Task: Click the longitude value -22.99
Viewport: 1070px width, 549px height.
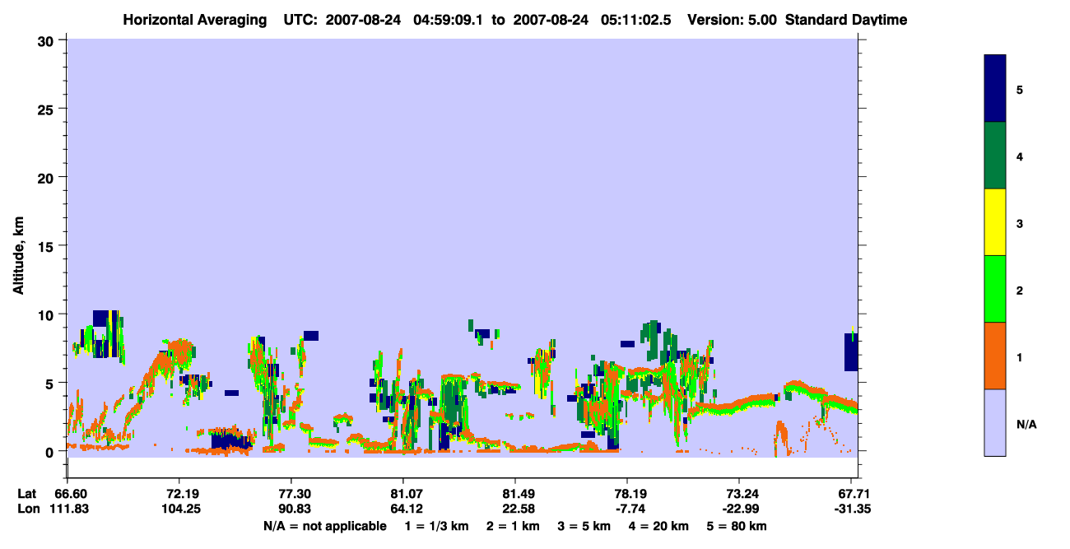Action: [739, 509]
